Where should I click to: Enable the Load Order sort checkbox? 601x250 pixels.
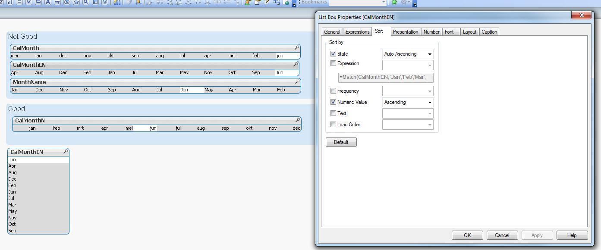(x=333, y=125)
